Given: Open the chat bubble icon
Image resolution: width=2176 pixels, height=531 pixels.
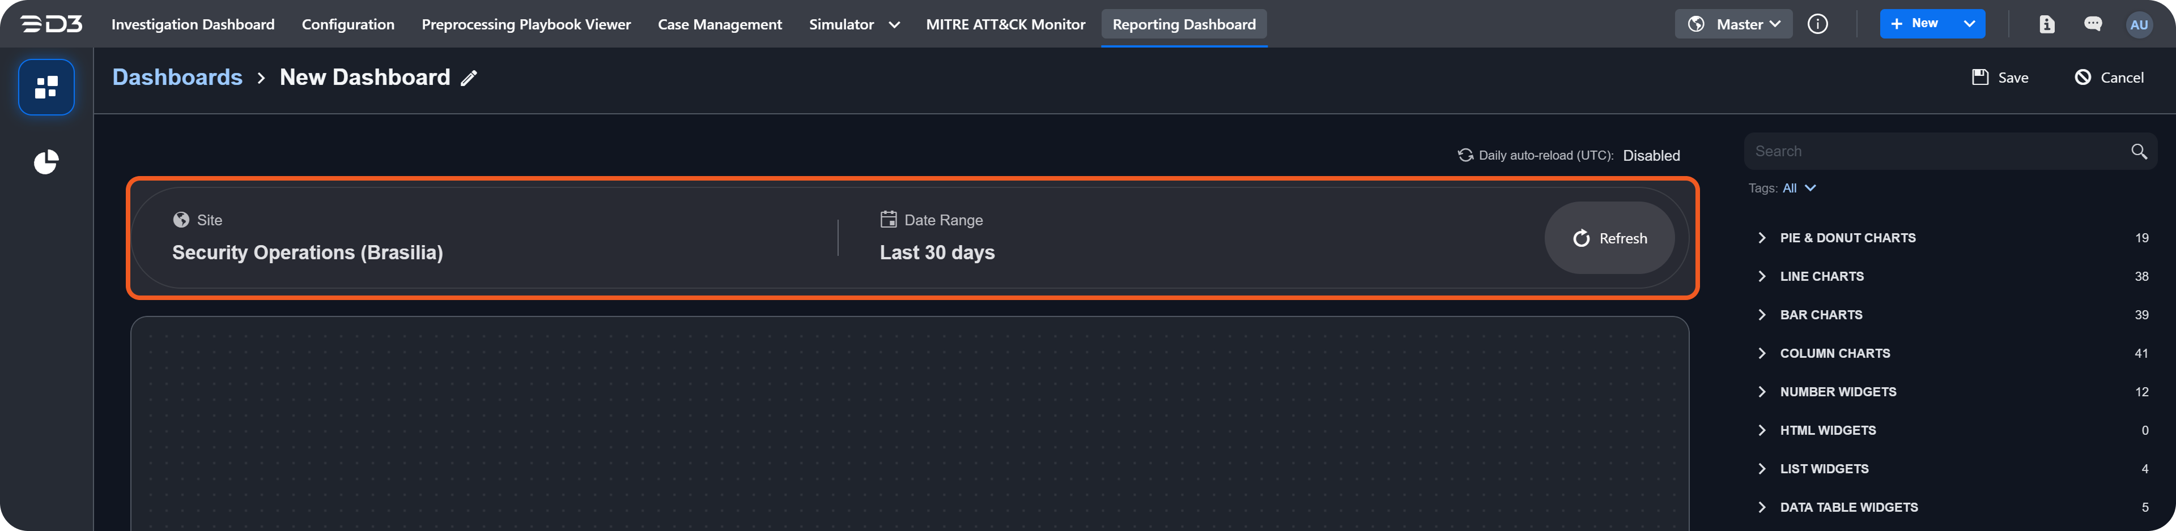Looking at the screenshot, I should click(x=2092, y=24).
